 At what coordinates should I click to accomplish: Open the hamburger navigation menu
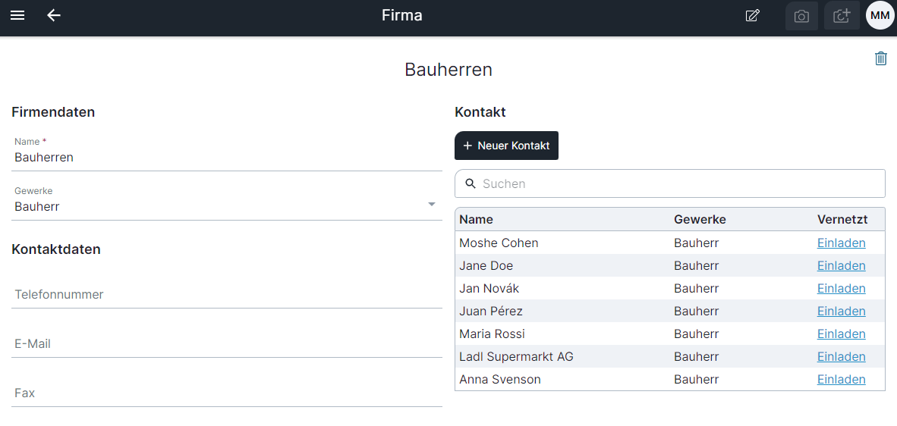[17, 15]
